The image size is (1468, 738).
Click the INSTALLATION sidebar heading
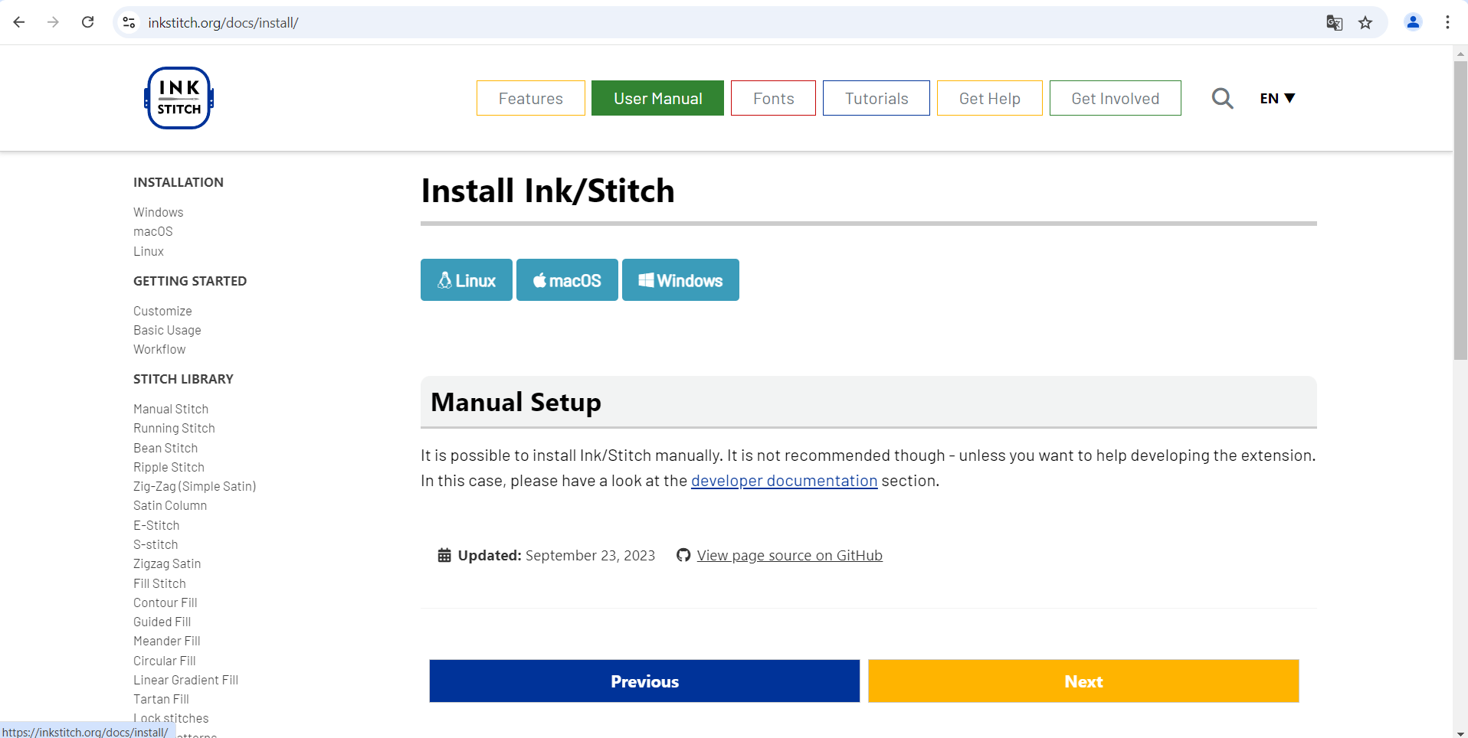pos(179,182)
